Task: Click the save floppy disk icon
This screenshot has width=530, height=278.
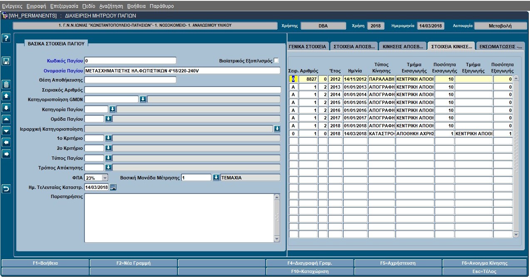Action: 6,61
